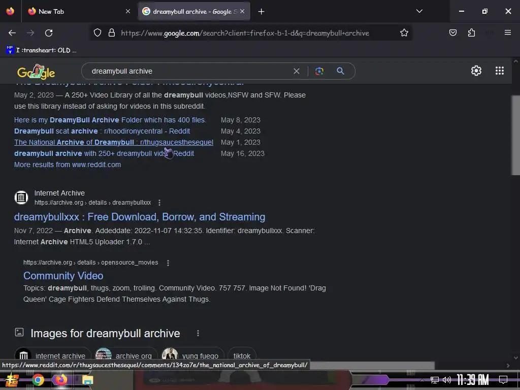Viewport: 520px width, 390px height.
Task: Search by image with Lens icon
Action: point(319,71)
